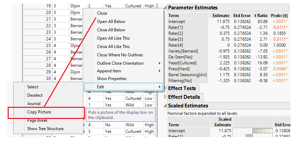295x144 pixels.
Task: Expand the Effect Details disclosure triangle
Action: pos(166,97)
